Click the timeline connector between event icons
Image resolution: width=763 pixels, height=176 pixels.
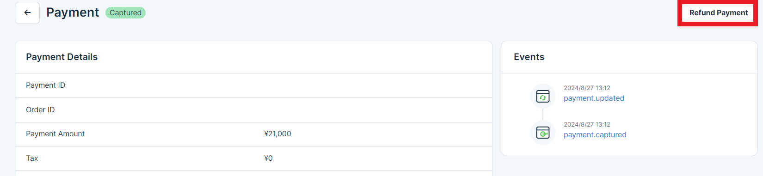pos(543,115)
